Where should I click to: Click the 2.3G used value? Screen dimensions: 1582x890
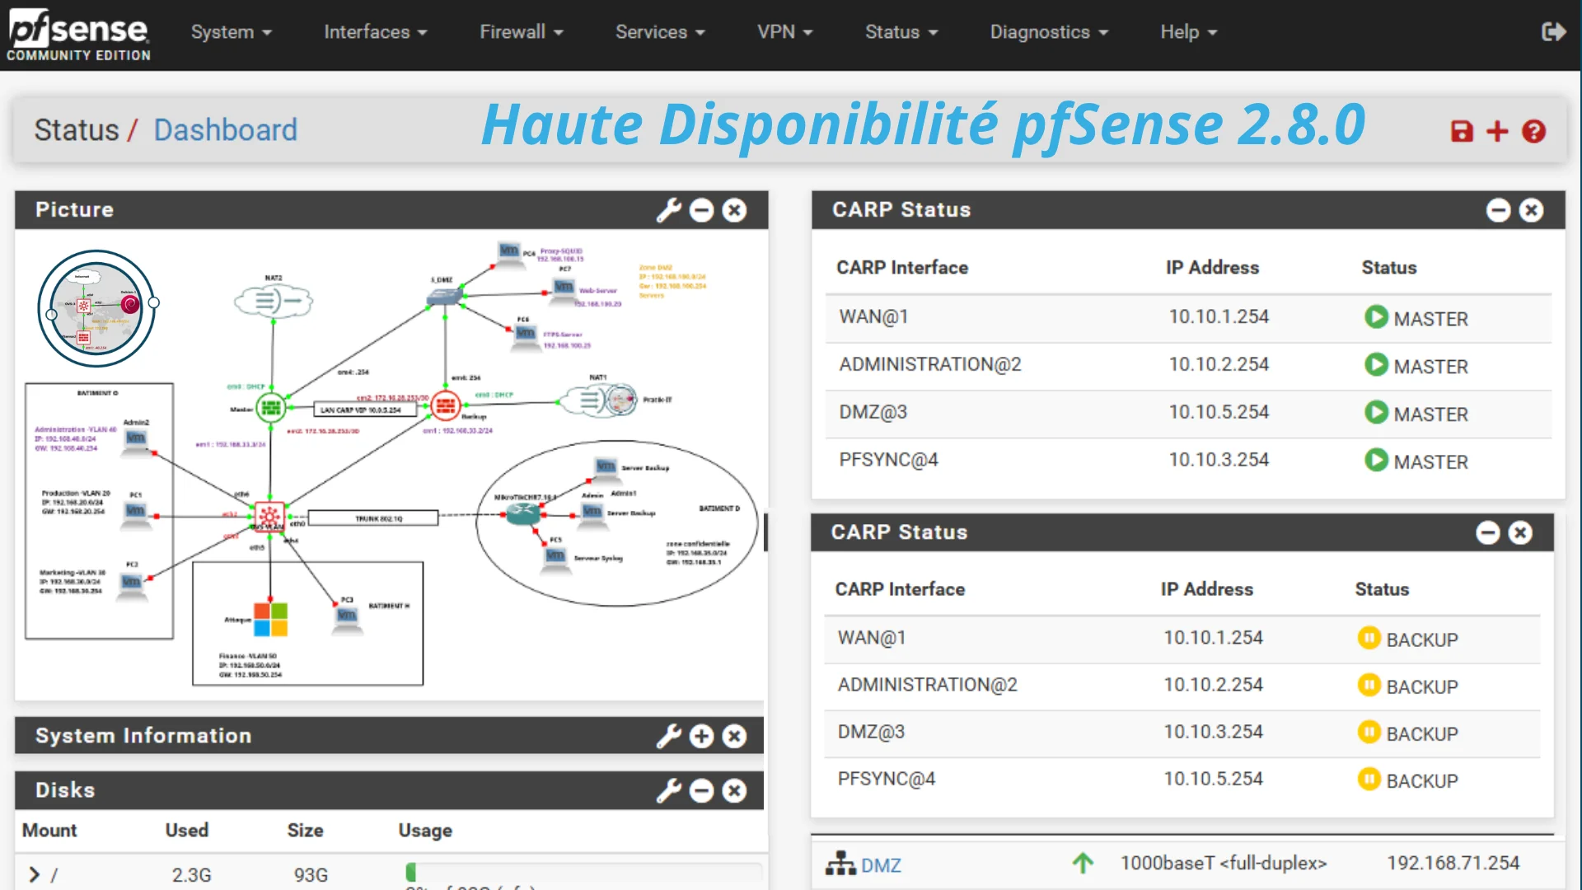(191, 875)
